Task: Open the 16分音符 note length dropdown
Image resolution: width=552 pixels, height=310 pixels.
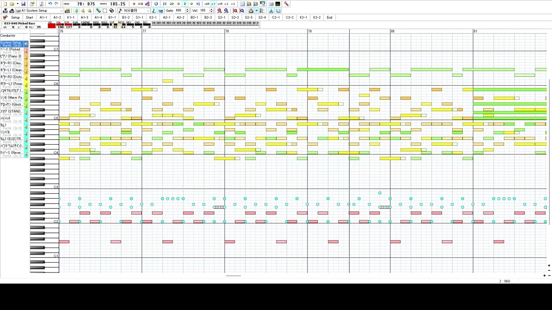Action: pos(148,11)
